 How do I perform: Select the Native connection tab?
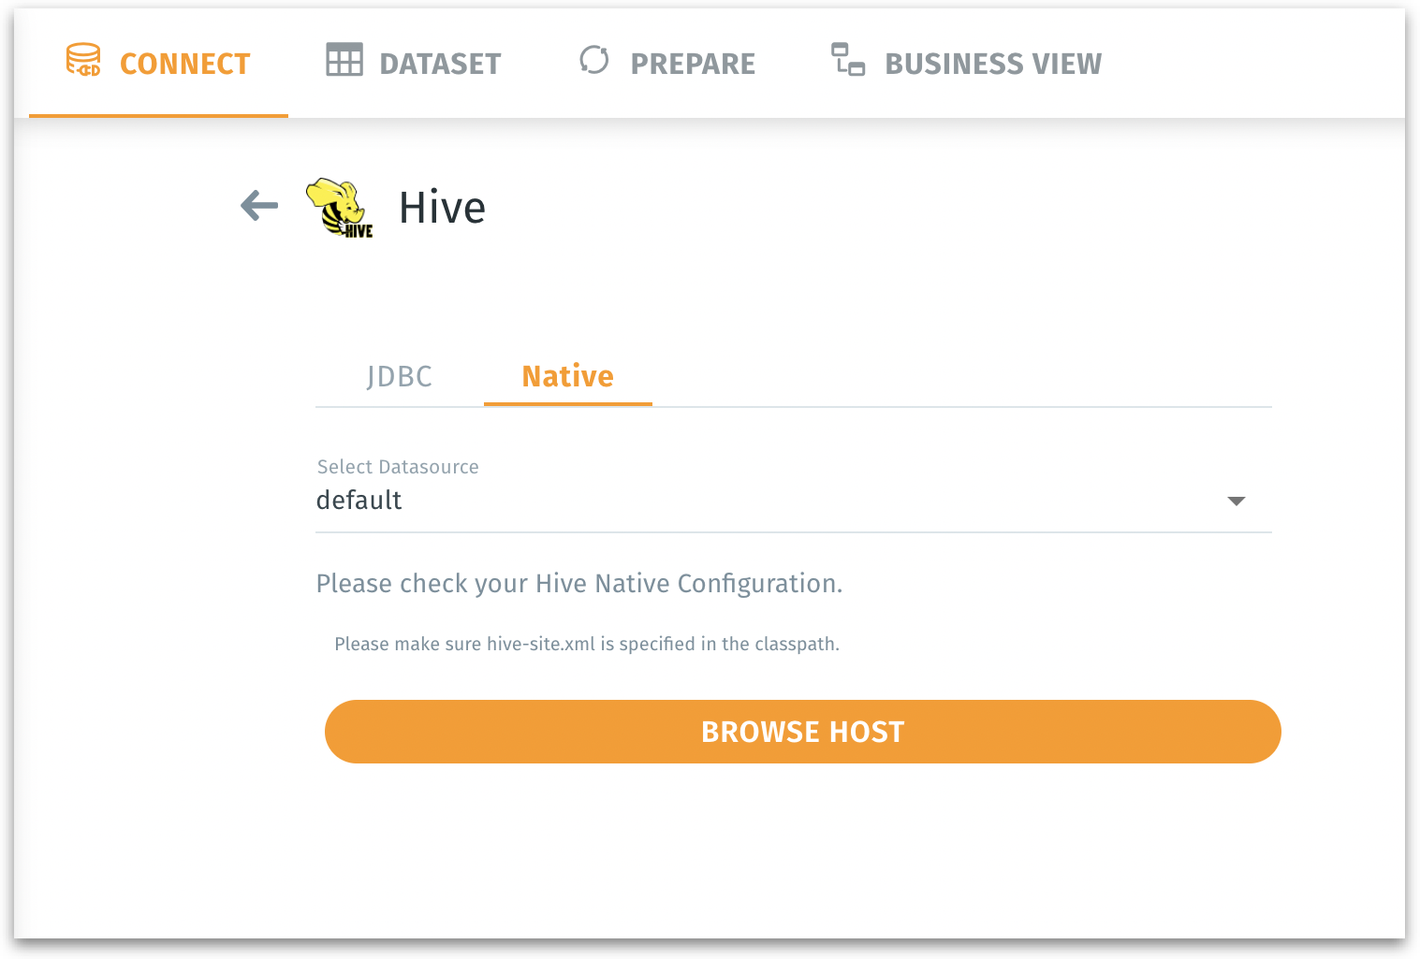[x=567, y=376]
